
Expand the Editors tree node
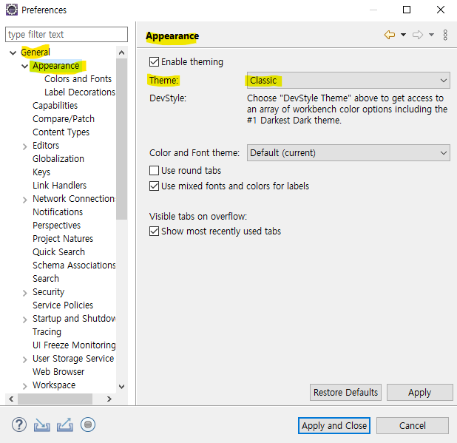[x=25, y=146]
